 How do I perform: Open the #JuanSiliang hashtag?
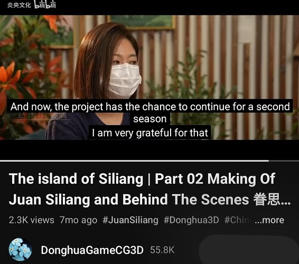click(x=130, y=220)
